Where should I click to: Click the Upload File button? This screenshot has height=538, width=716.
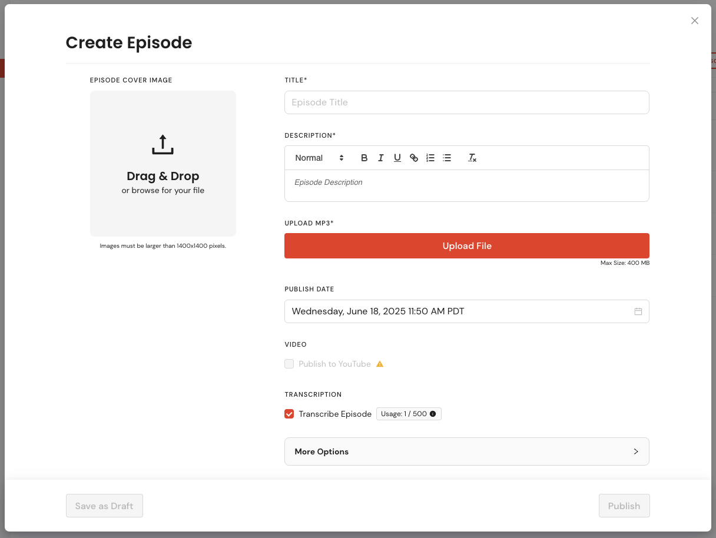coord(467,246)
